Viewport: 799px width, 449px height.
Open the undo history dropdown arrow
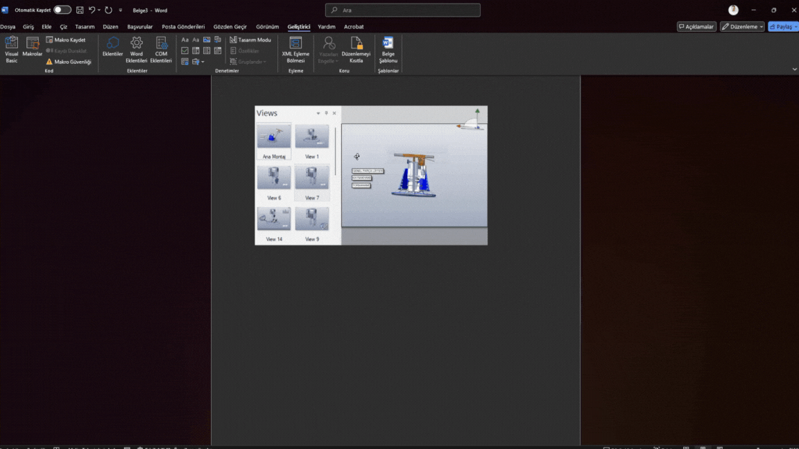click(99, 10)
